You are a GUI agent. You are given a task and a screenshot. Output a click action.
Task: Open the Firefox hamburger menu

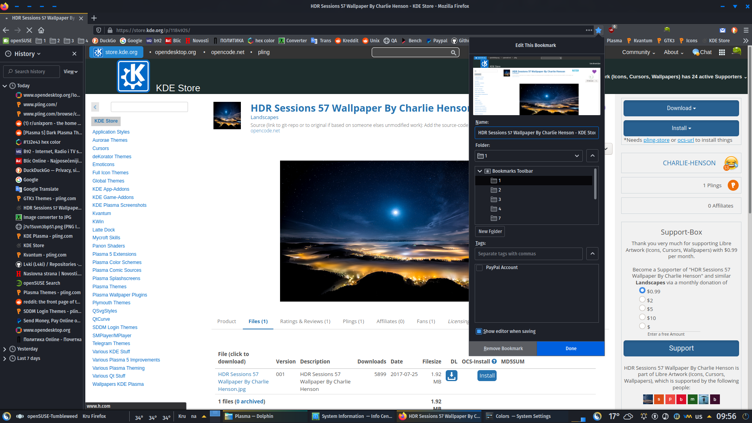click(746, 30)
